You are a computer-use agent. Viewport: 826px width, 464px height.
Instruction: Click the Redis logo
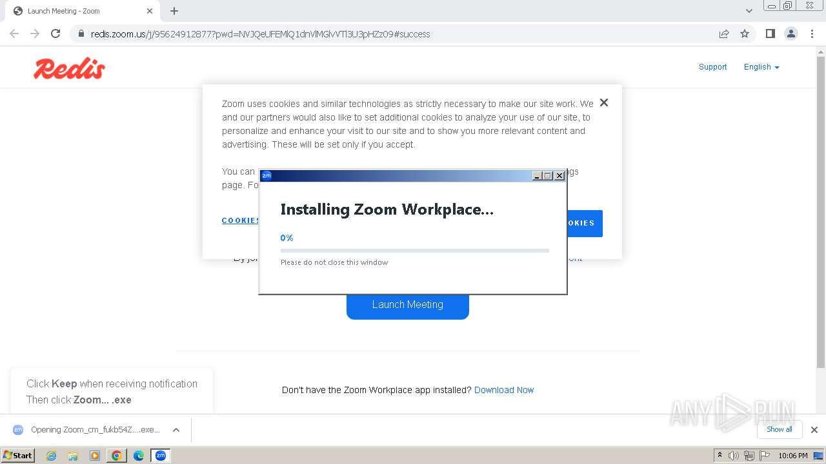coord(69,68)
